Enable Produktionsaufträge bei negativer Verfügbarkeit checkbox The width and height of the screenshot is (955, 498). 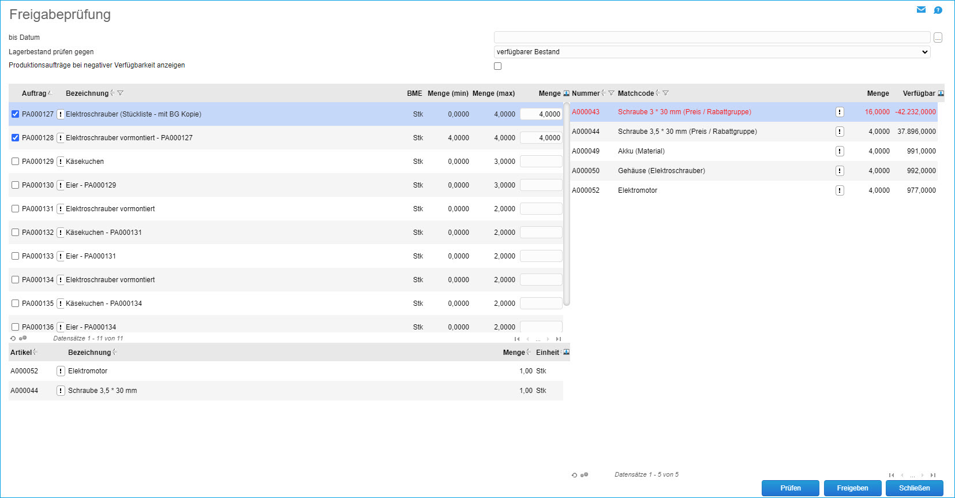tap(497, 66)
